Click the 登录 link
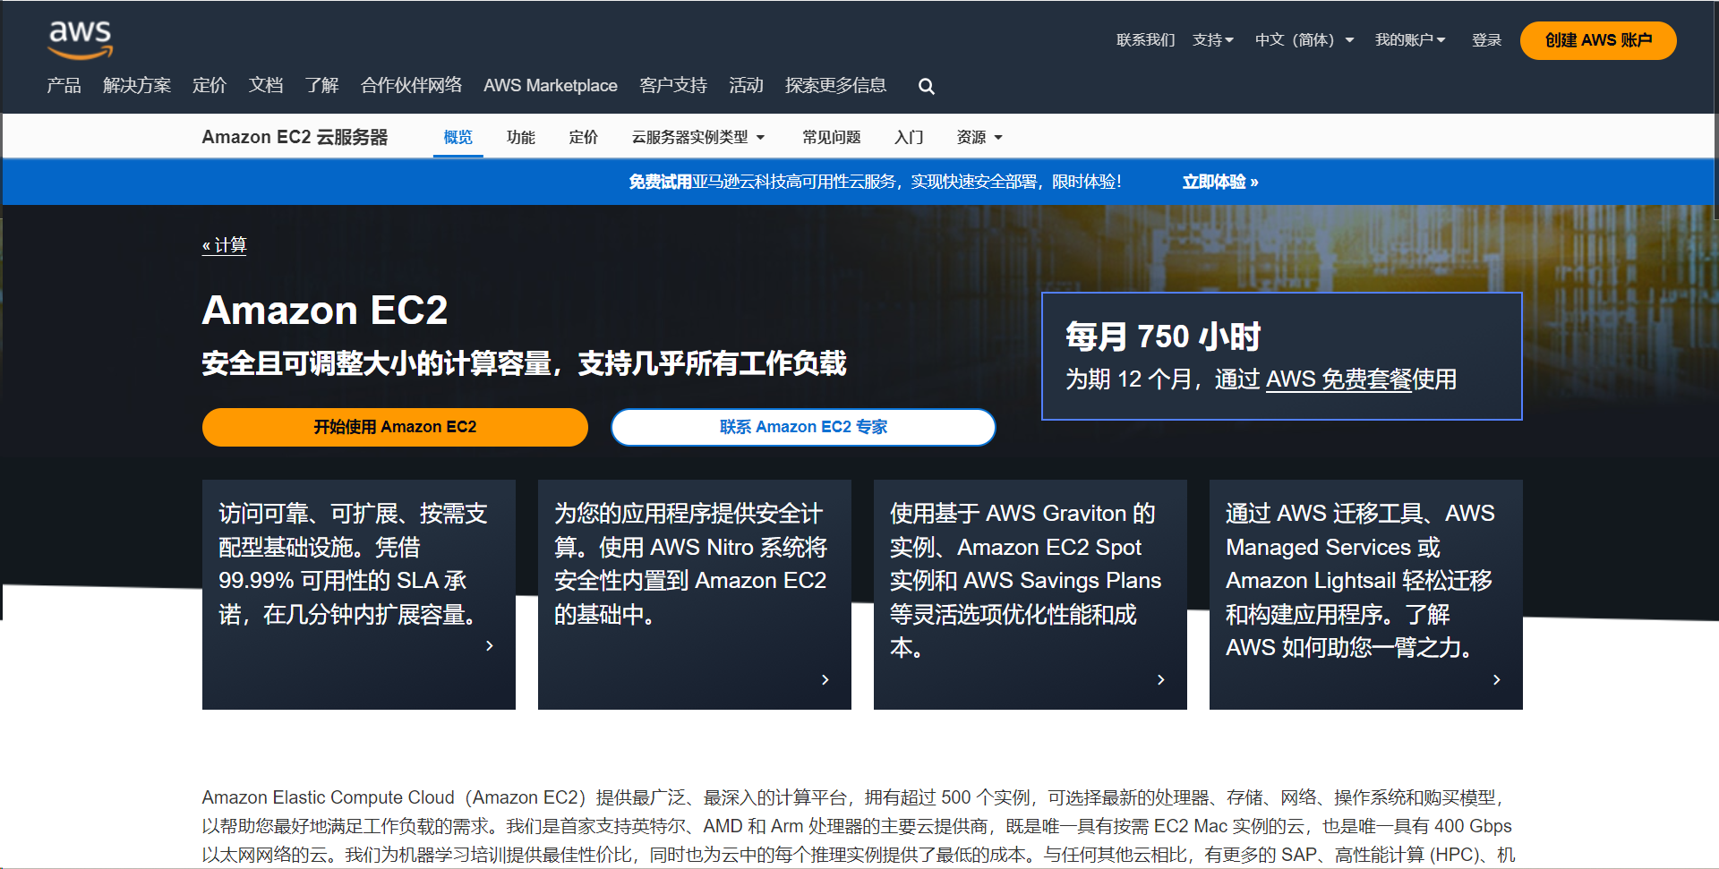 coord(1486,39)
